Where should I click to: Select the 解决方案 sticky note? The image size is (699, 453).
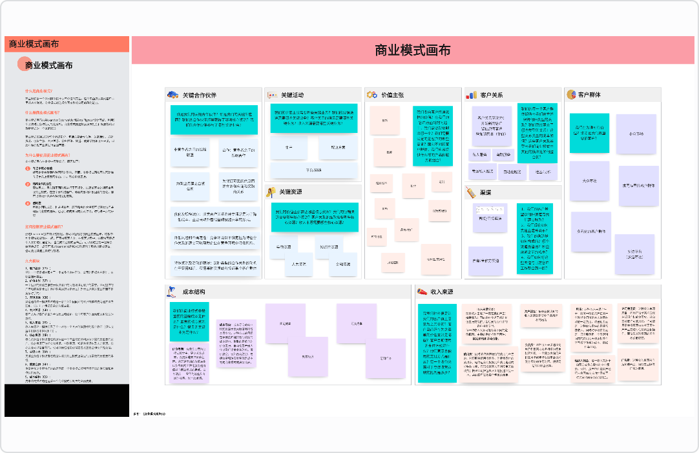click(338, 147)
